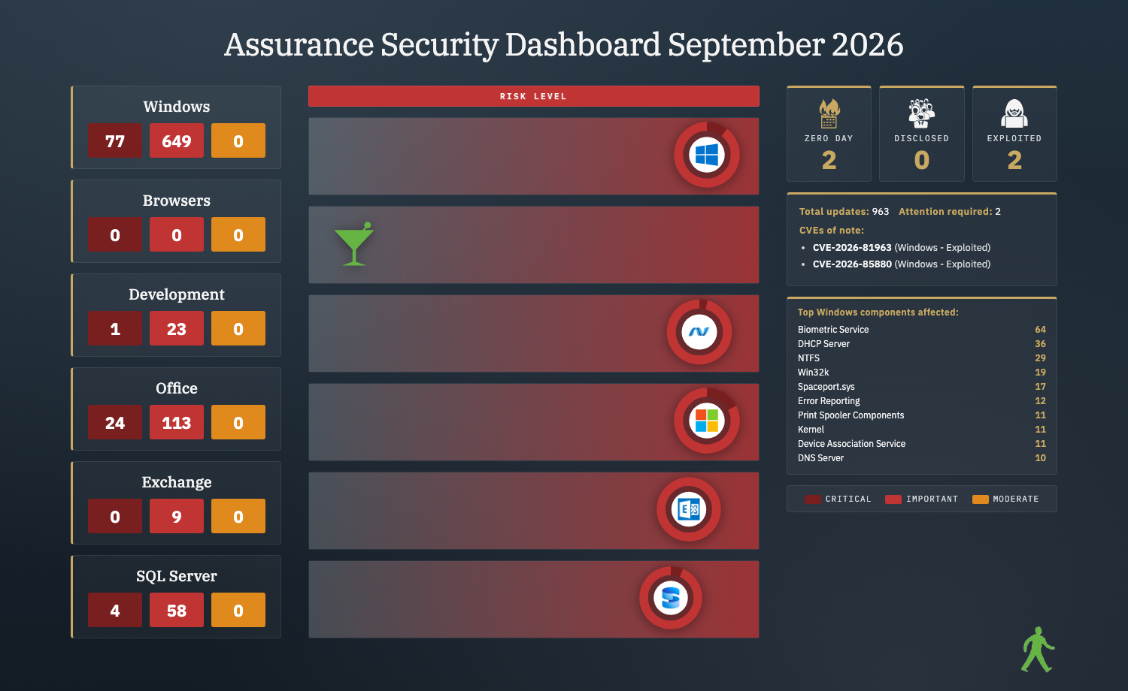Image resolution: width=1128 pixels, height=691 pixels.
Task: Select Exchange important count 9
Action: pos(177,516)
